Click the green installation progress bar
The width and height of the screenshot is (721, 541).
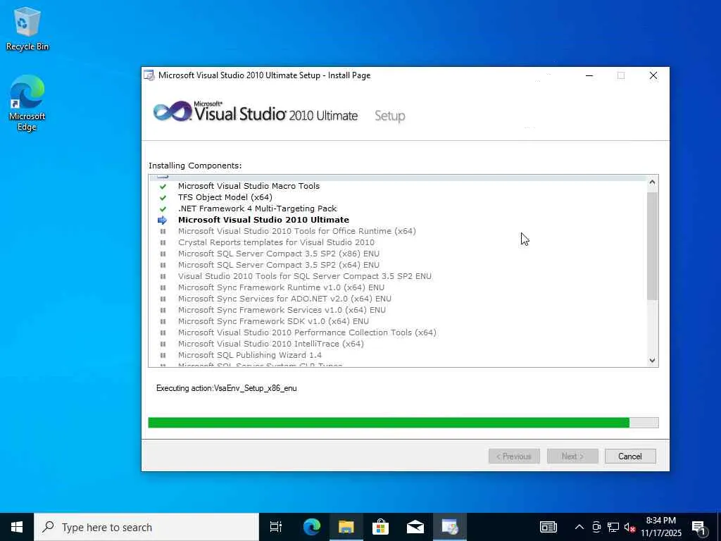(389, 423)
